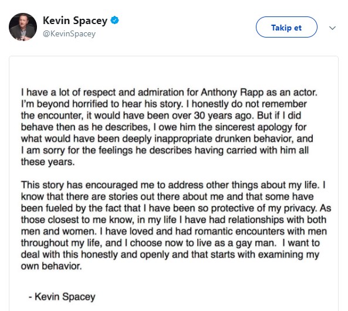Expand the tweet options chevron
Image resolution: width=348 pixels, height=311 pixels.
coord(332,28)
